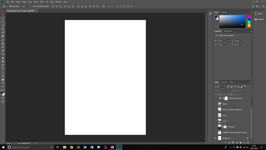
Task: Toggle Auto-Select checkbox
Action: click(10, 6)
